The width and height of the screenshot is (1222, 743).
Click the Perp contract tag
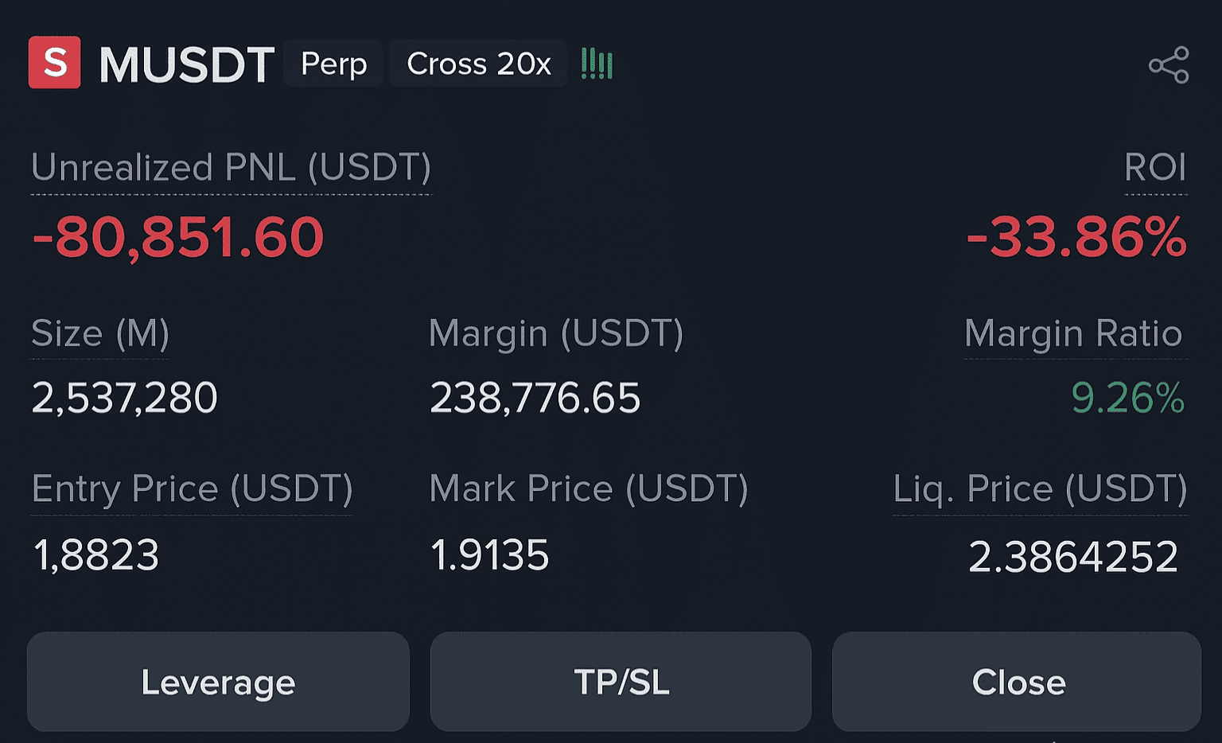(333, 64)
